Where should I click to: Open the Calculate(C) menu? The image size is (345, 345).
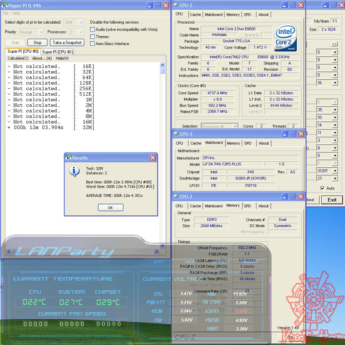click(18, 58)
